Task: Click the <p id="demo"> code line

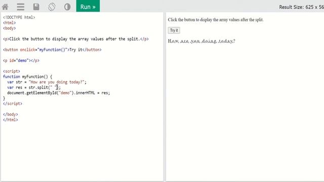Action: pos(21,61)
